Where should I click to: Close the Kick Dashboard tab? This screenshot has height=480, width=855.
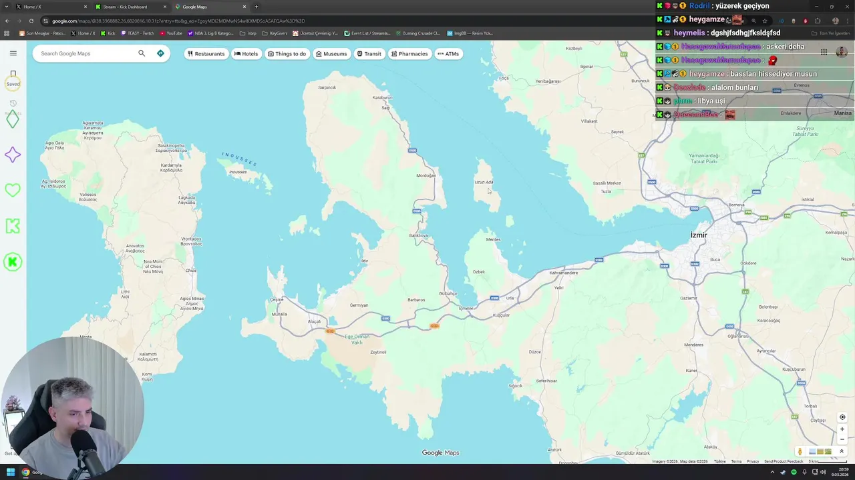[165, 7]
